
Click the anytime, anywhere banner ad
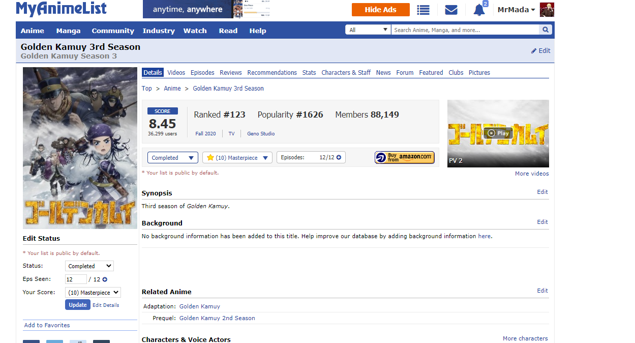(x=207, y=9)
